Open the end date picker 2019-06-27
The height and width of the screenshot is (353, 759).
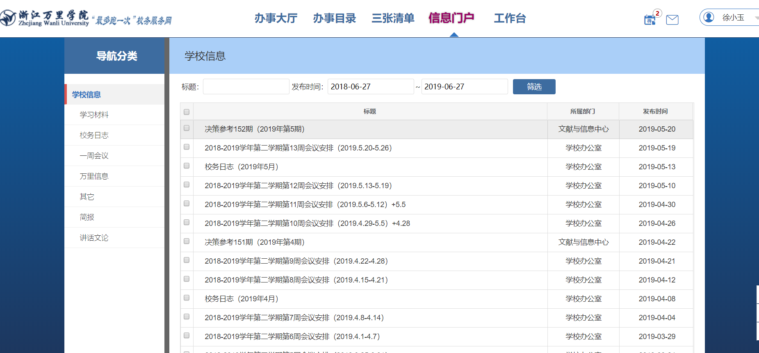point(464,87)
